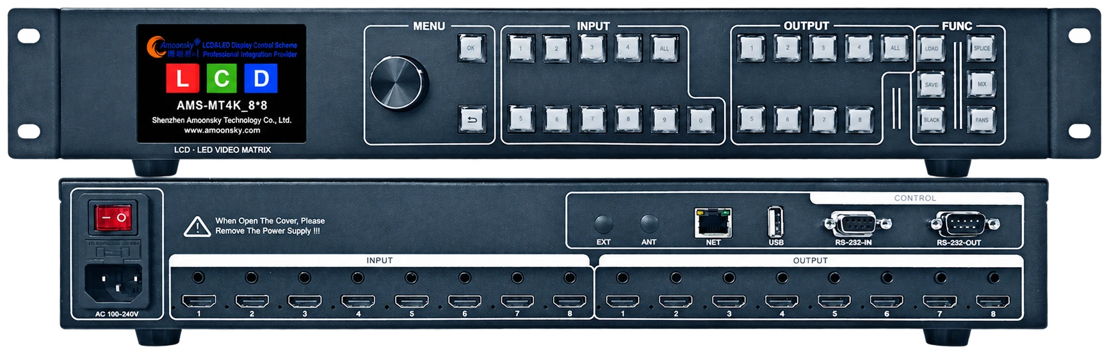Click rear HDMI INPUT port 5
Screen dimensions: 1109x354
[412, 302]
